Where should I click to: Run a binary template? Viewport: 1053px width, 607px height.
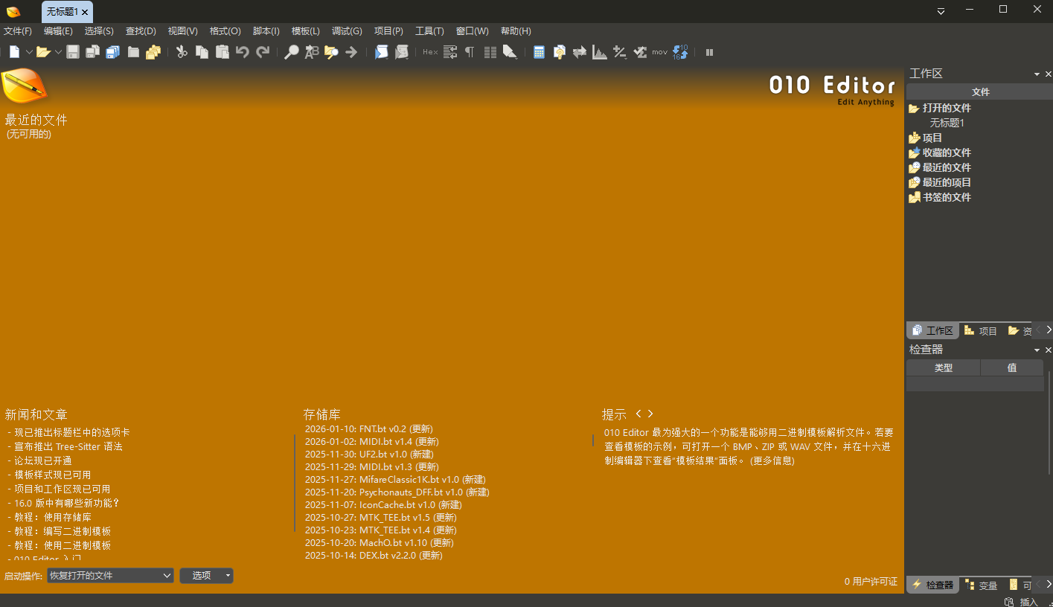coord(401,52)
